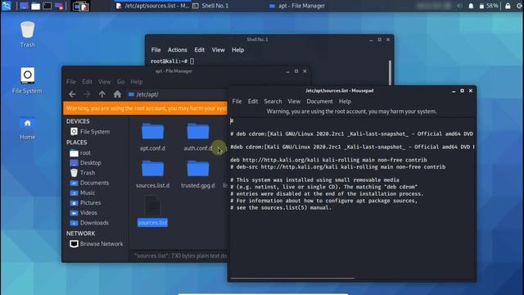Image resolution: width=524 pixels, height=295 pixels.
Task: Click the /etc/apt/ location bar
Action: [x=177, y=94]
